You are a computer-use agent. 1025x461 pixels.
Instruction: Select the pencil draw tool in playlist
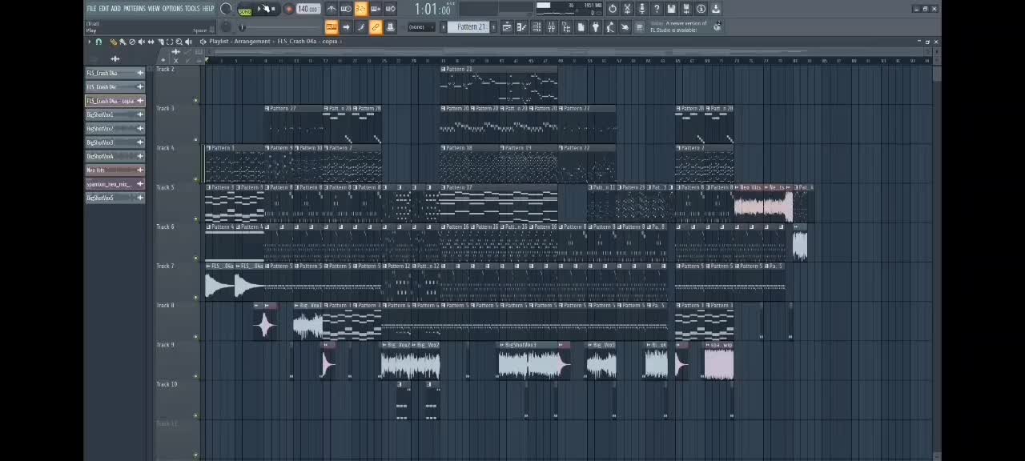(114, 42)
